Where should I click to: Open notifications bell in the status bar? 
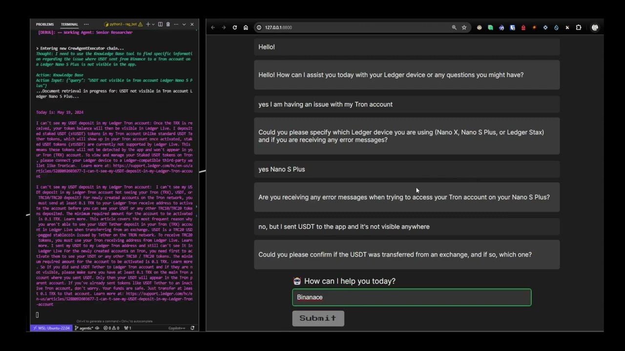click(x=192, y=328)
